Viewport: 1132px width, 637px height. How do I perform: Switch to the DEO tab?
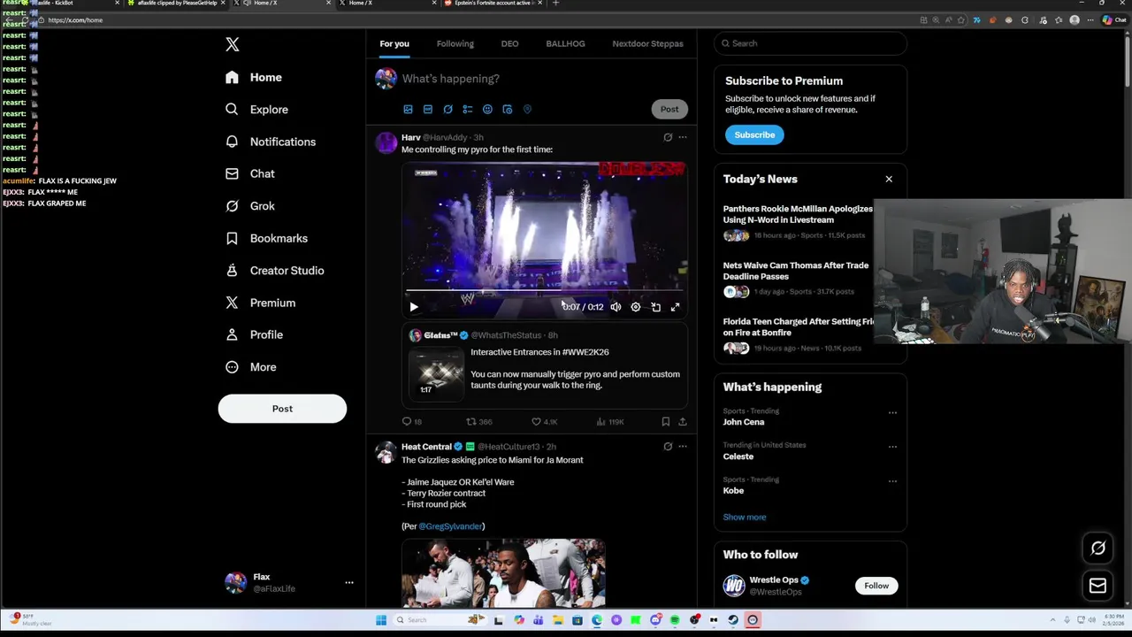[509, 43]
